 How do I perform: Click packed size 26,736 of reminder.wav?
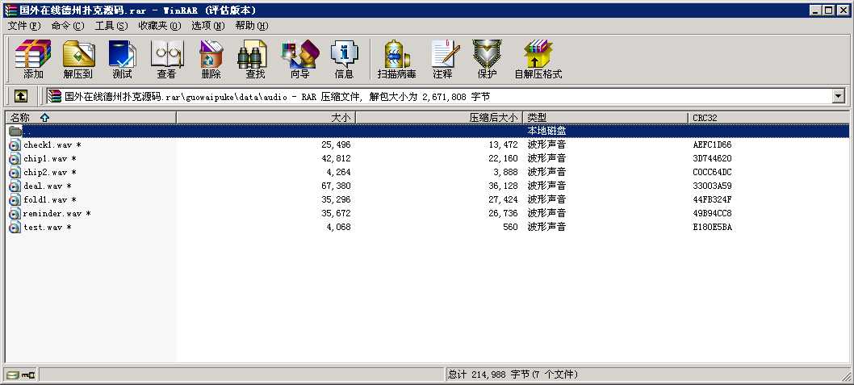click(503, 213)
